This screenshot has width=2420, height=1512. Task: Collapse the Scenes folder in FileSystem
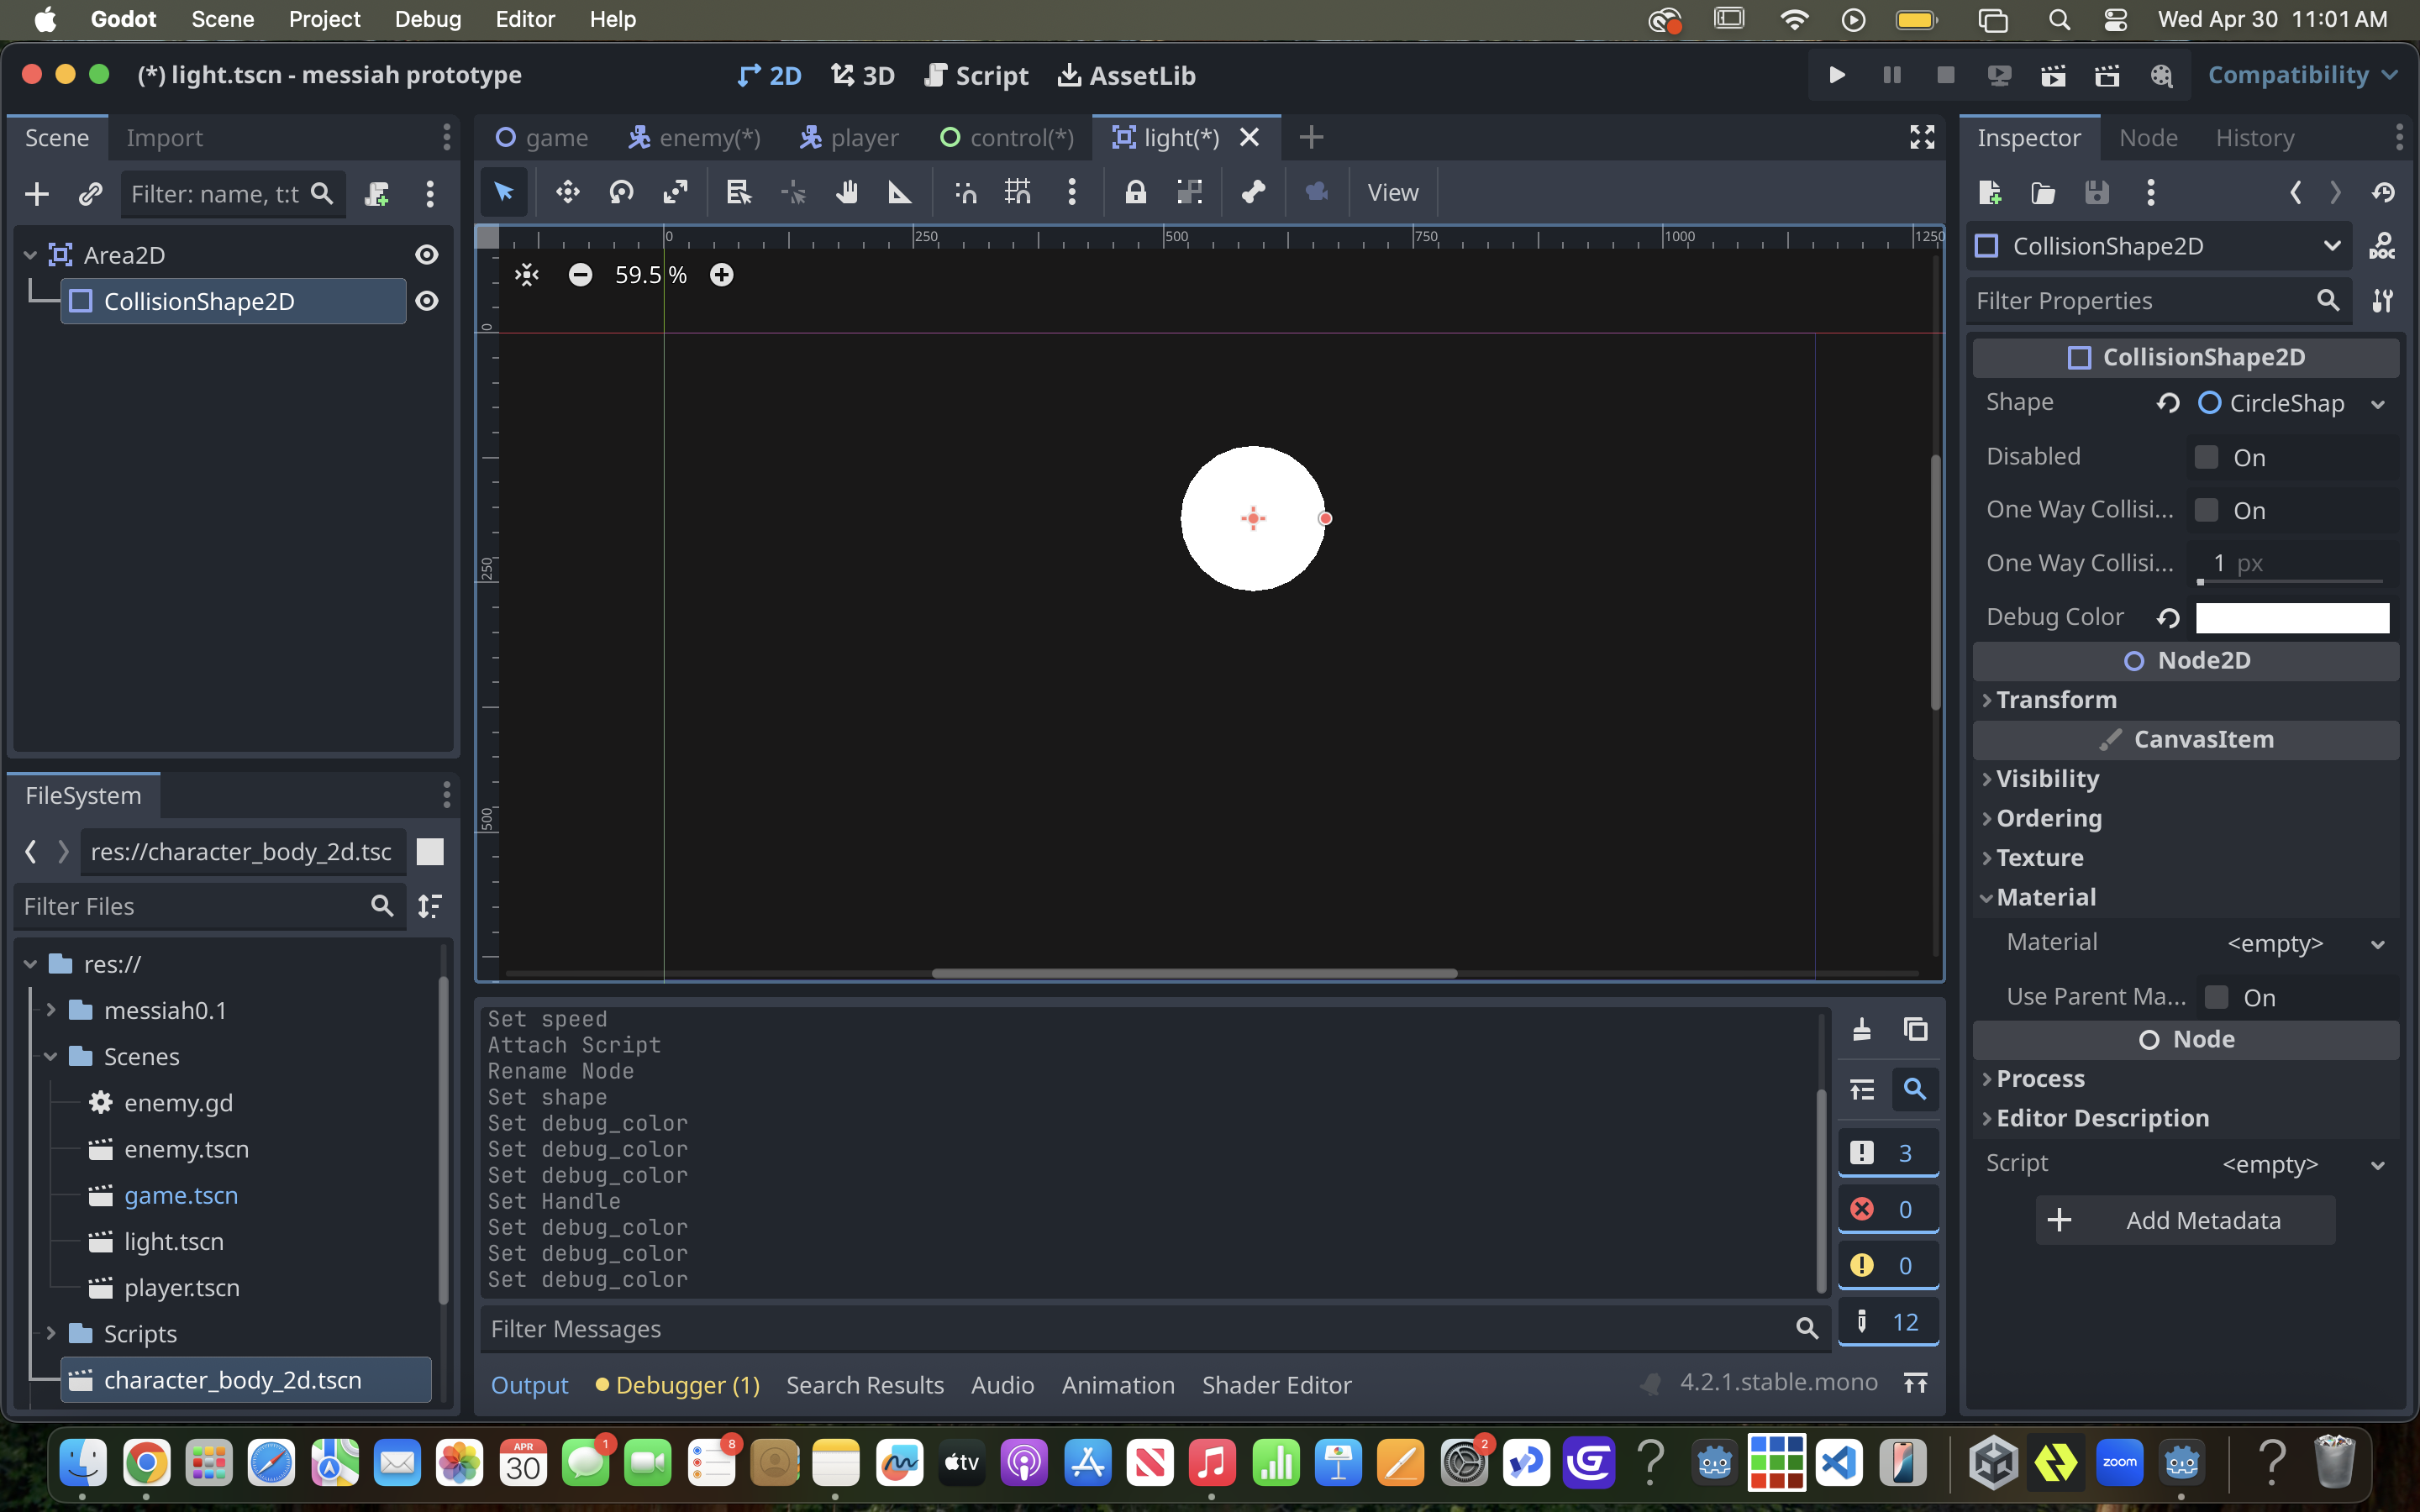pyautogui.click(x=51, y=1056)
